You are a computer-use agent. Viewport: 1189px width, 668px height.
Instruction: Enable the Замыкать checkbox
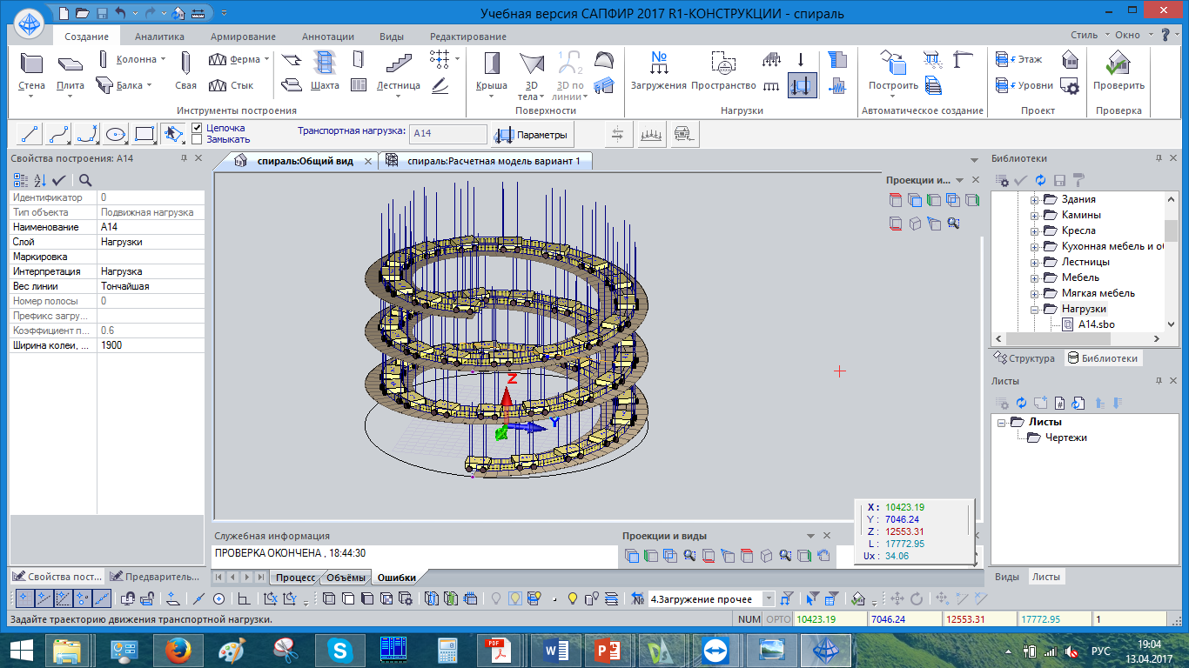coord(197,139)
